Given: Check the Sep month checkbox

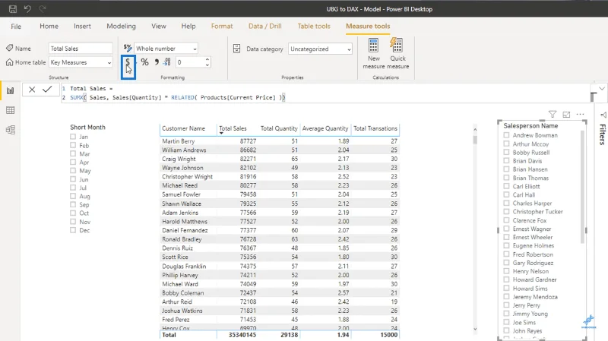Looking at the screenshot, I should coord(73,204).
